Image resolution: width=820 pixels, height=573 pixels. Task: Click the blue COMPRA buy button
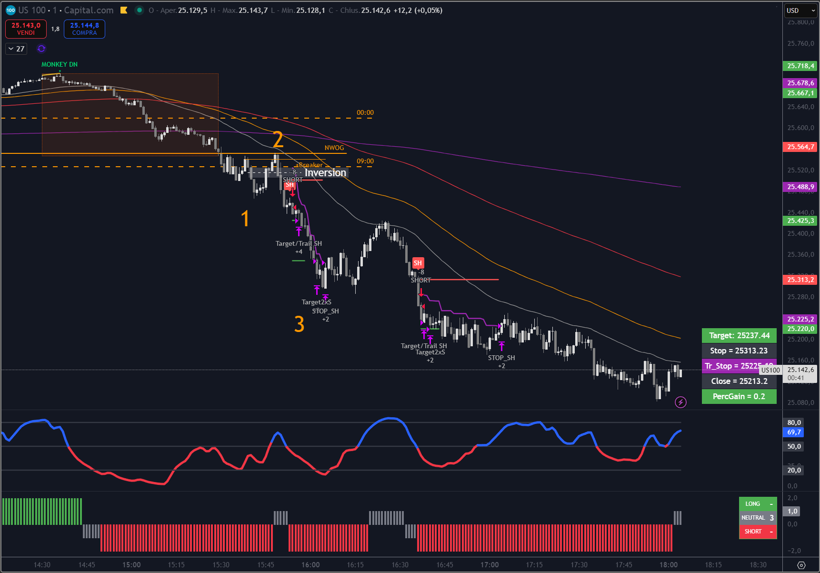pyautogui.click(x=84, y=29)
